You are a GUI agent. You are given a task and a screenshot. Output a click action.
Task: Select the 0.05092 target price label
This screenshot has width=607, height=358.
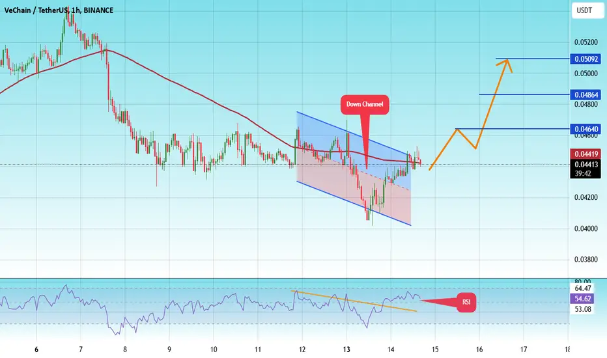[586, 59]
